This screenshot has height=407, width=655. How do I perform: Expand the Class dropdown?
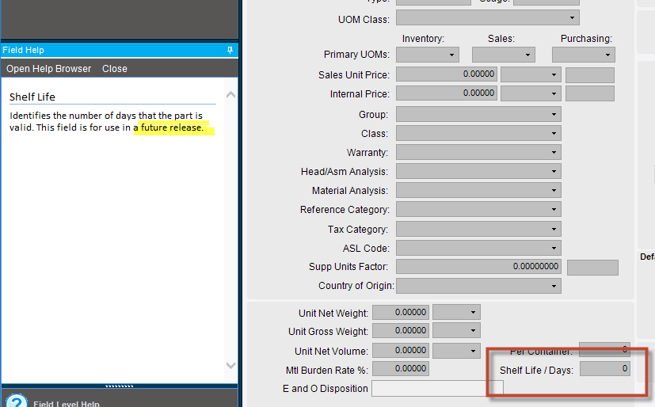tap(554, 134)
